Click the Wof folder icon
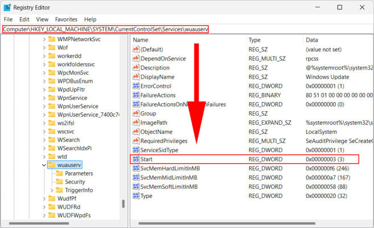Image resolution: width=374 pixels, height=228 pixels. pyautogui.click(x=52, y=47)
